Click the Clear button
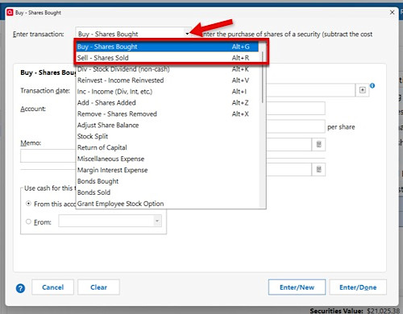Viewport: 403px width, 314px height. point(98,287)
